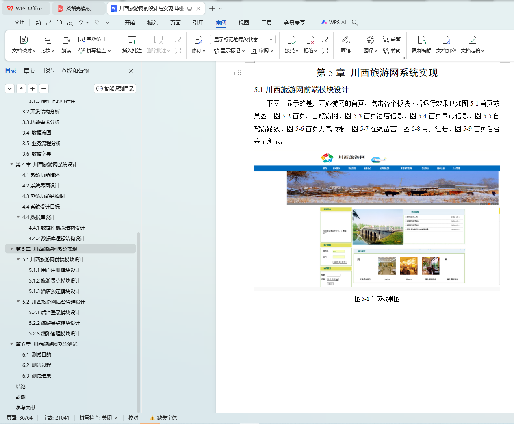Go to 3.4 数据流图 in outline
514x424 pixels.
[x=37, y=133]
